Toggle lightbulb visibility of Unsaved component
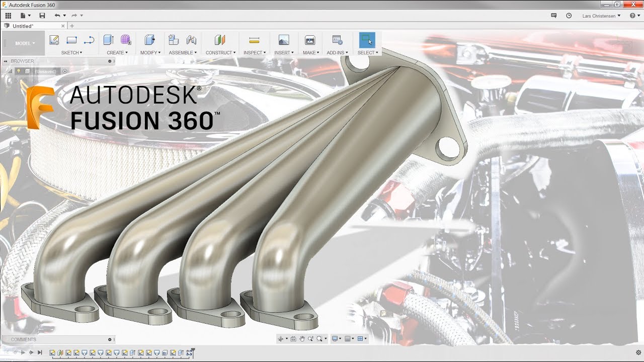 [x=19, y=71]
